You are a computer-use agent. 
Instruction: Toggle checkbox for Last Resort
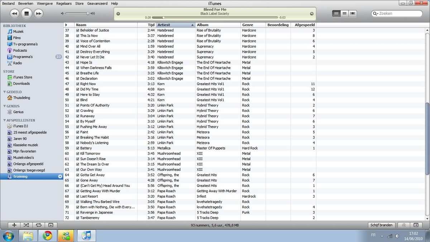77,196
